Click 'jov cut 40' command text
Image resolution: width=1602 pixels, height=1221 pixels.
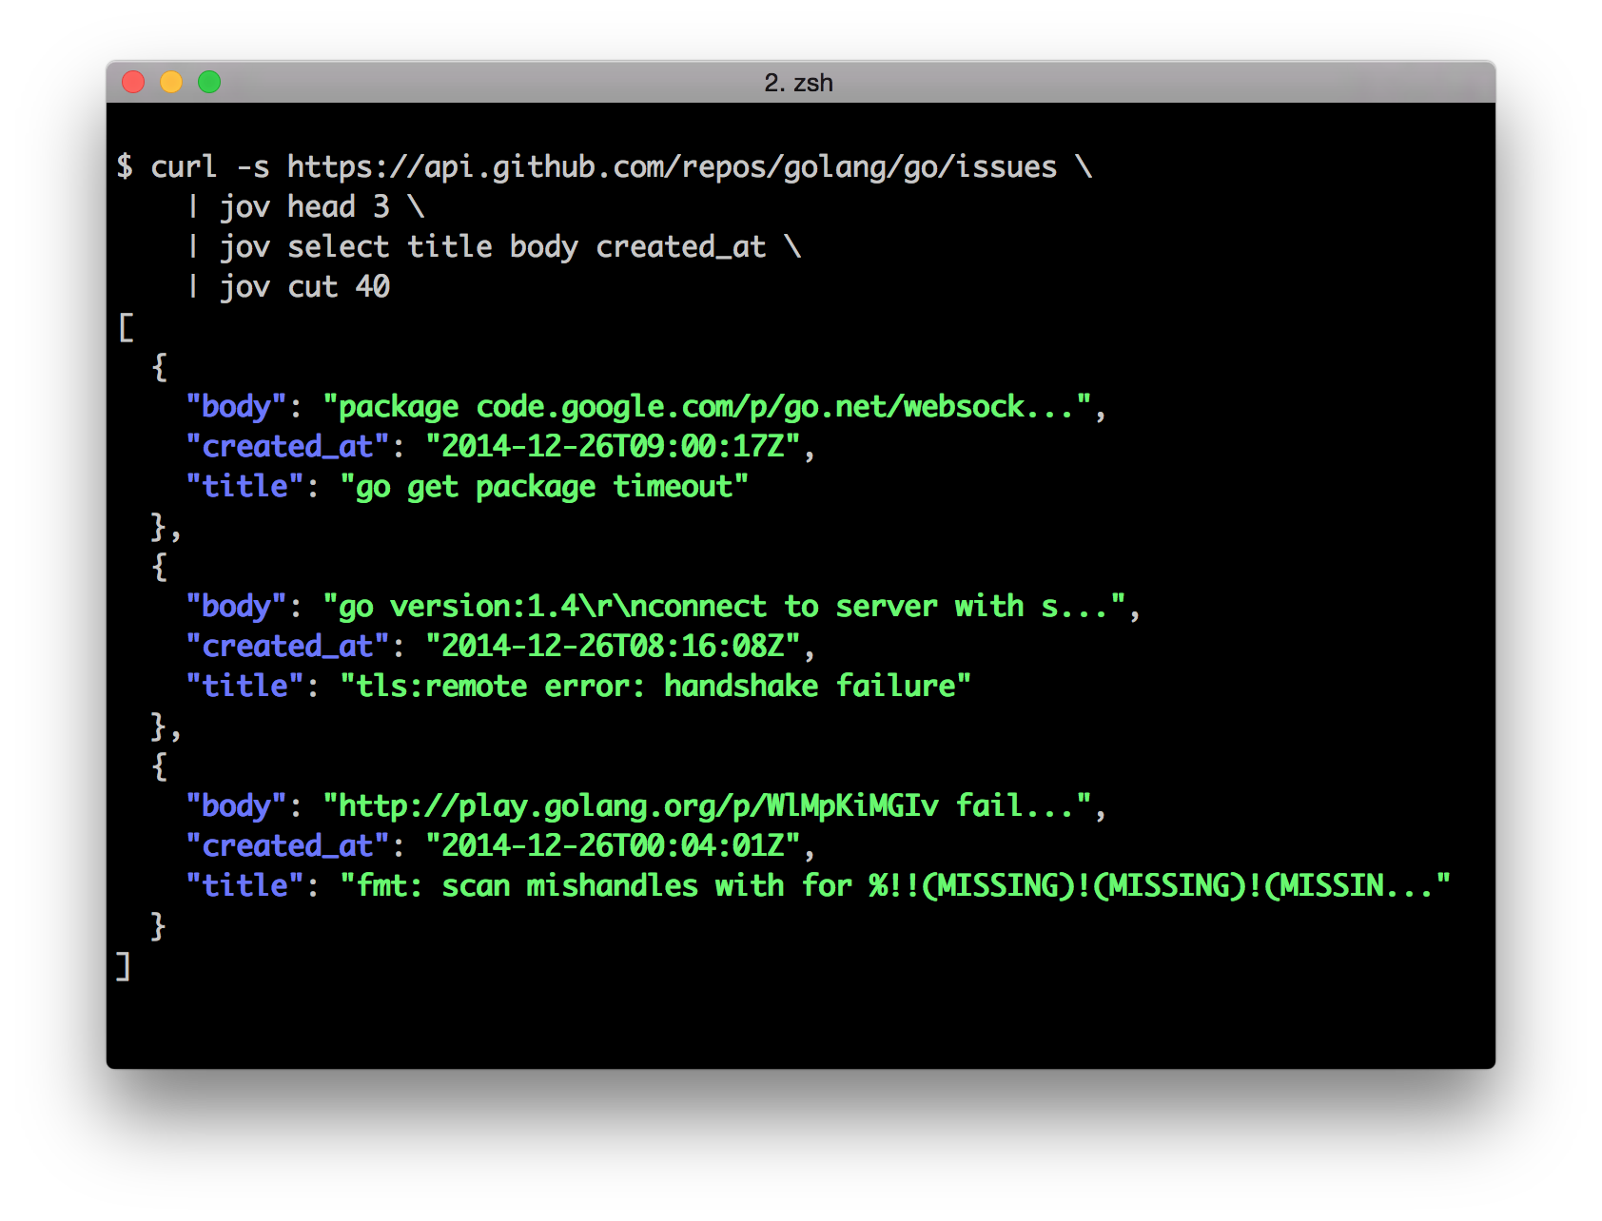pyautogui.click(x=304, y=287)
